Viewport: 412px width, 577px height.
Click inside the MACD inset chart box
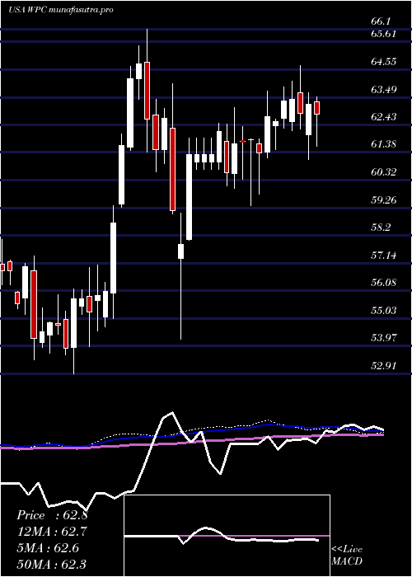(x=227, y=536)
